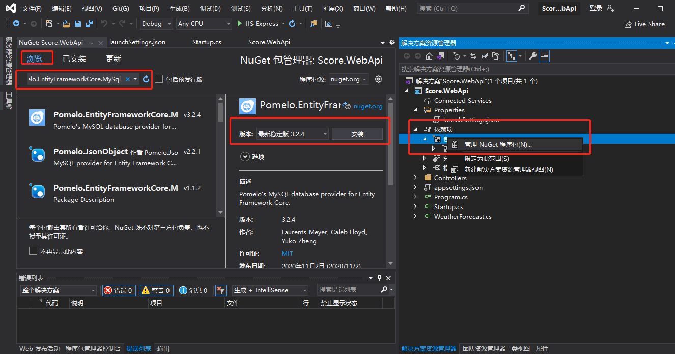Expand the 选项 section
This screenshot has height=354, width=675.
click(244, 157)
